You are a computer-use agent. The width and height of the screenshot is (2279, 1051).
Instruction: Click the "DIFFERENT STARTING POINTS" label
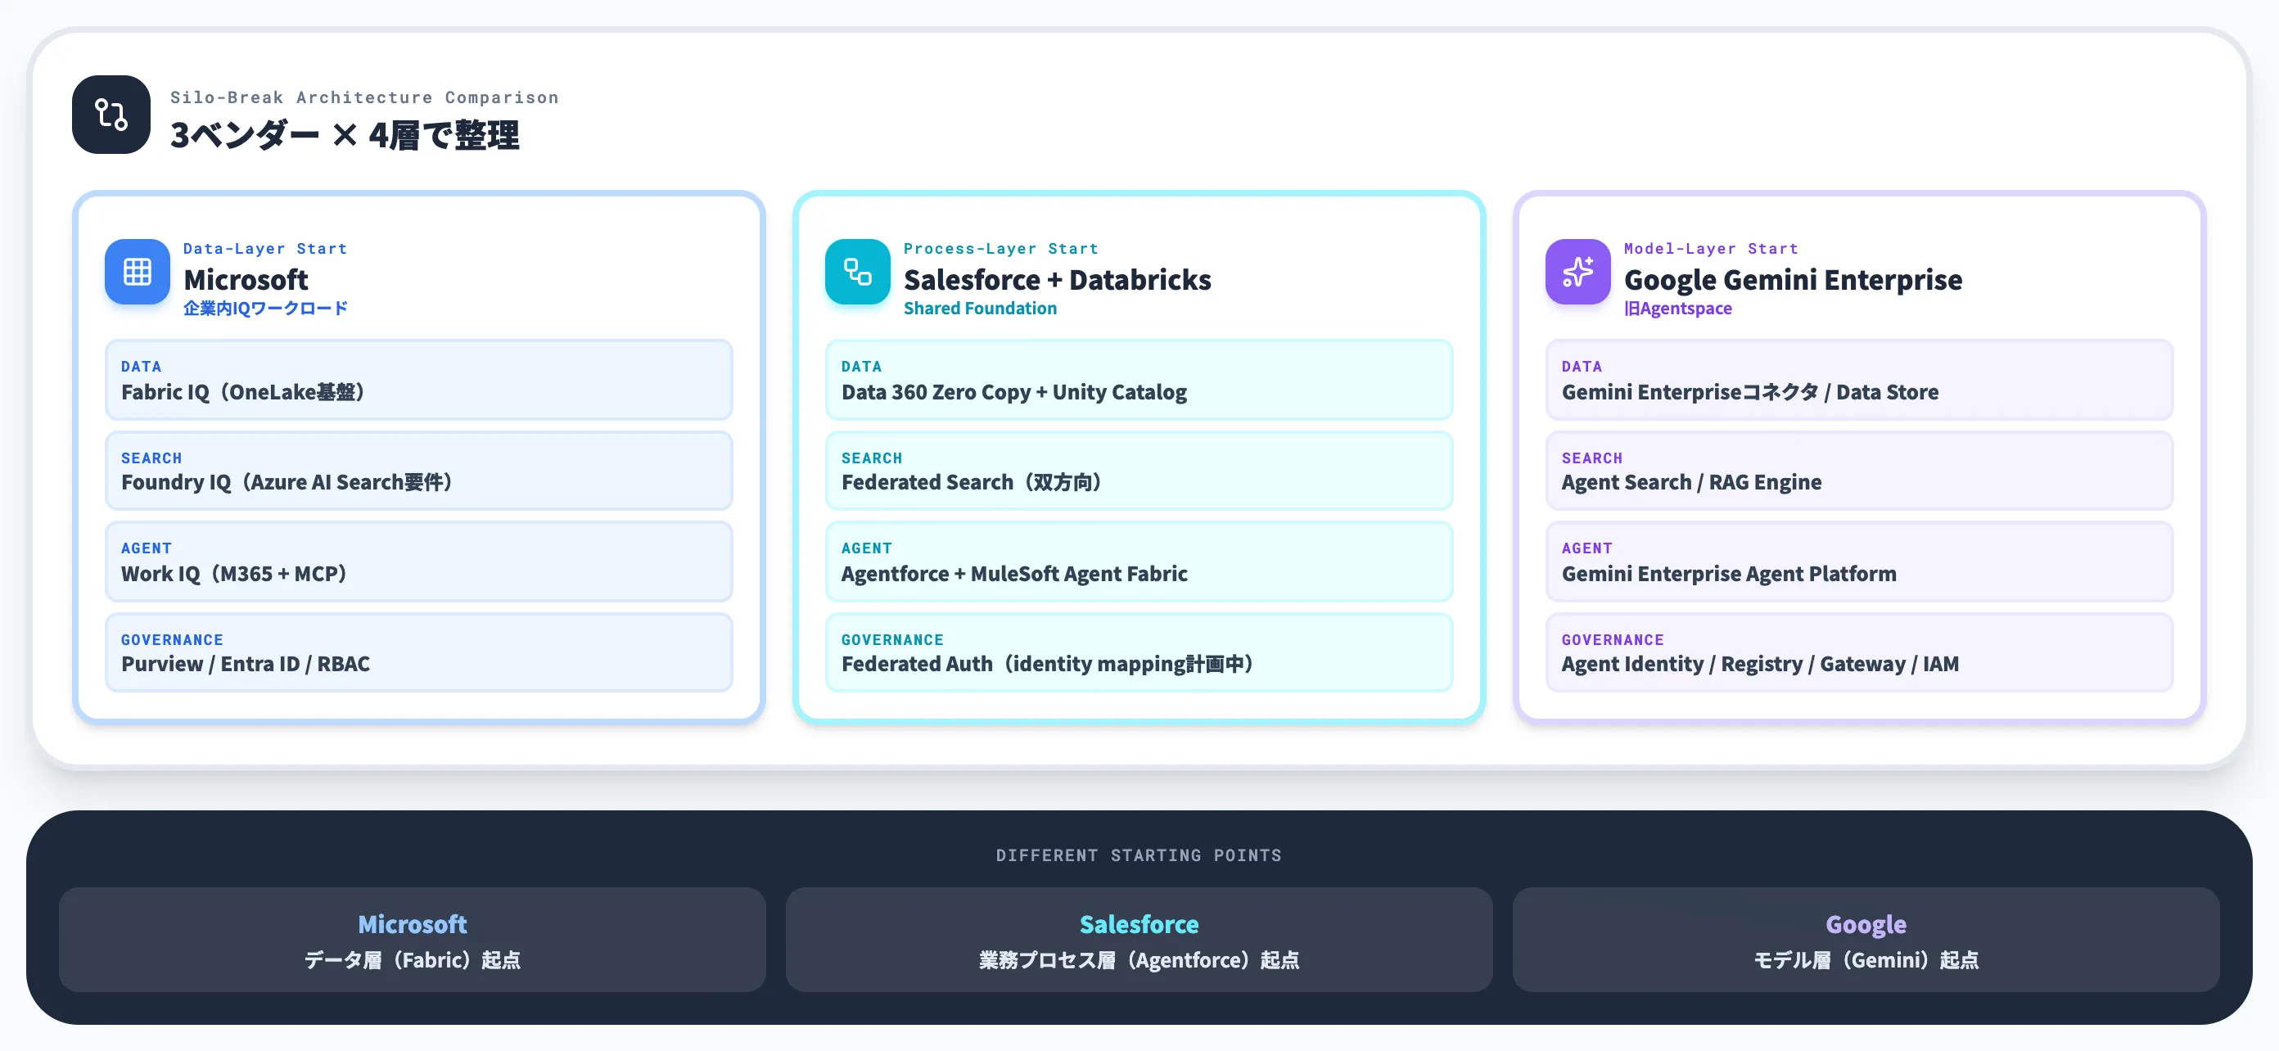tap(1139, 855)
